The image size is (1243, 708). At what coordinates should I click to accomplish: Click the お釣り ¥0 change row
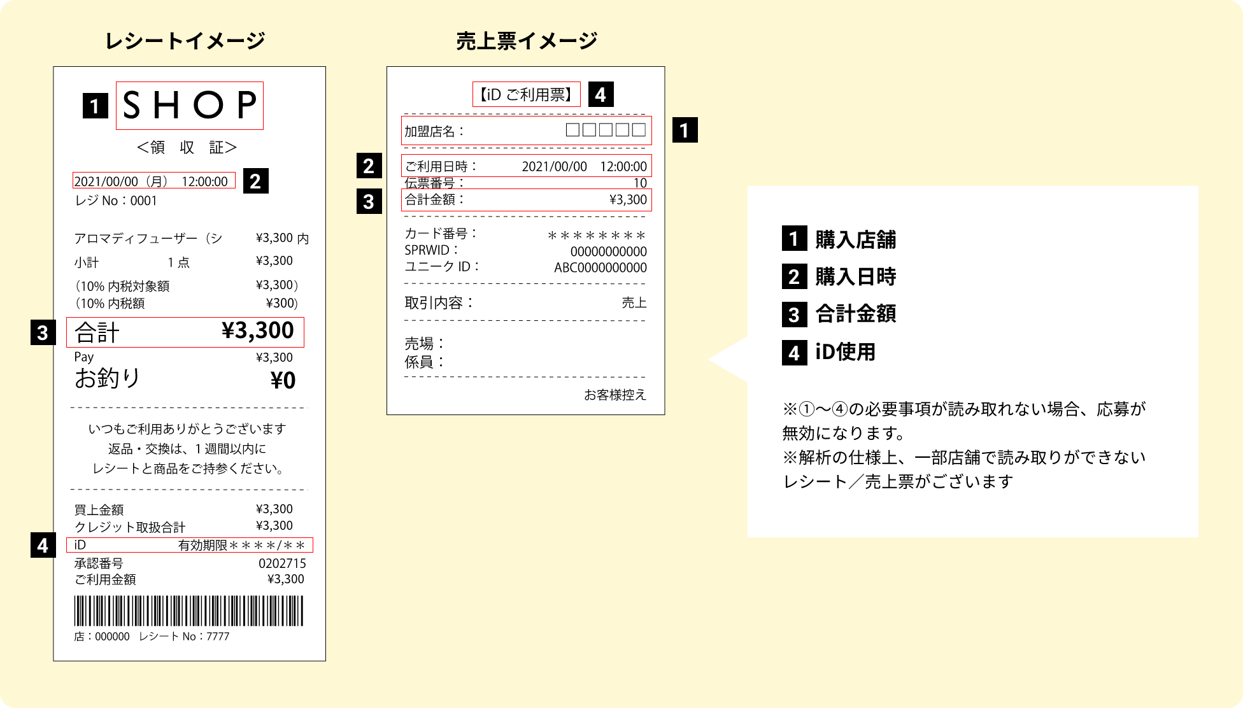(x=185, y=379)
